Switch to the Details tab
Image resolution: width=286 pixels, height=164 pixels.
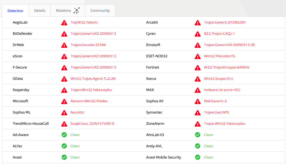click(x=40, y=11)
